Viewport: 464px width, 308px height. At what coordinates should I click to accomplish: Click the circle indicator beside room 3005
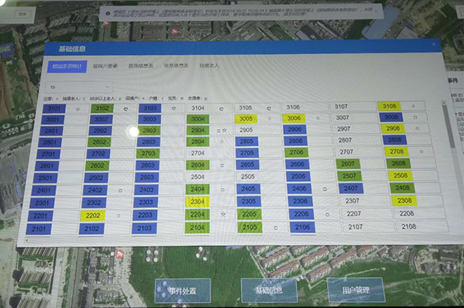click(x=270, y=119)
